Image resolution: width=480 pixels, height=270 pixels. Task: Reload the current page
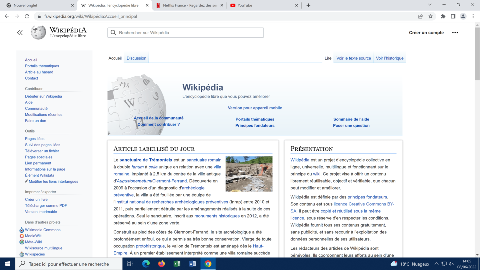click(27, 16)
